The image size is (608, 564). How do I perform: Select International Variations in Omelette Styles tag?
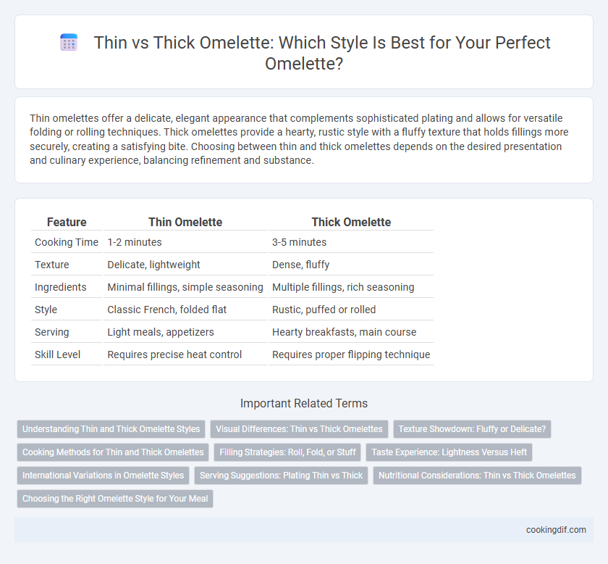tap(103, 476)
